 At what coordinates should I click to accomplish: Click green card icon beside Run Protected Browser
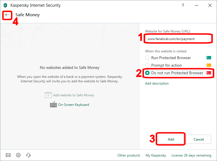point(209,58)
